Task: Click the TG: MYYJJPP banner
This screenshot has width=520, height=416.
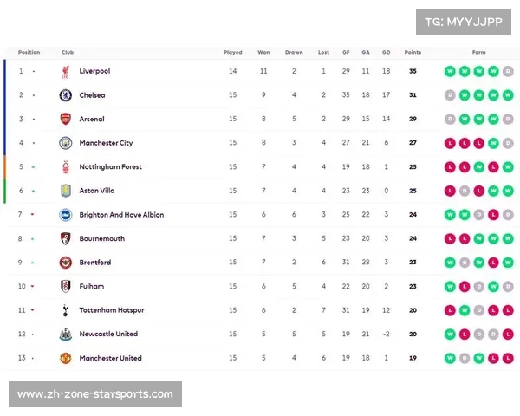Action: click(x=464, y=22)
